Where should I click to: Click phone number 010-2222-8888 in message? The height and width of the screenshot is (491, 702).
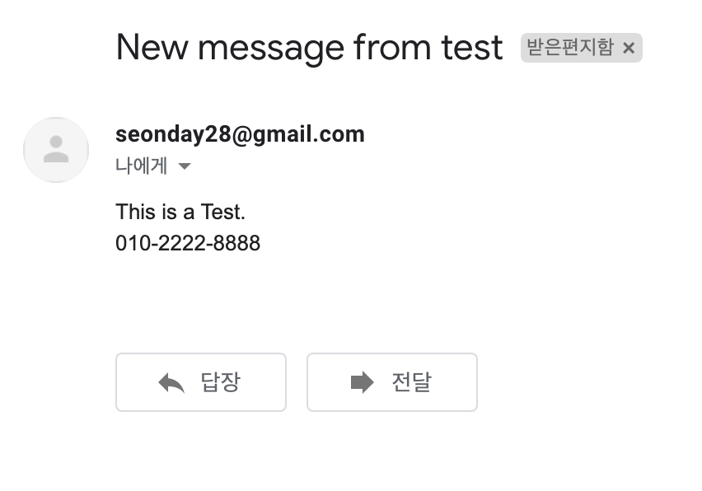[188, 243]
